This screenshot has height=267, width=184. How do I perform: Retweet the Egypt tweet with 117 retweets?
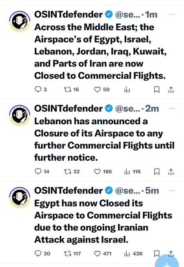click(x=72, y=254)
